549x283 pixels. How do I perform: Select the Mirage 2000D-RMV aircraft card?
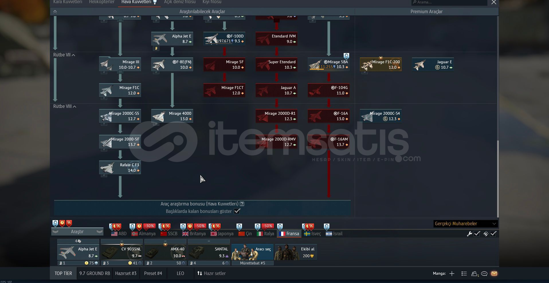click(x=277, y=142)
